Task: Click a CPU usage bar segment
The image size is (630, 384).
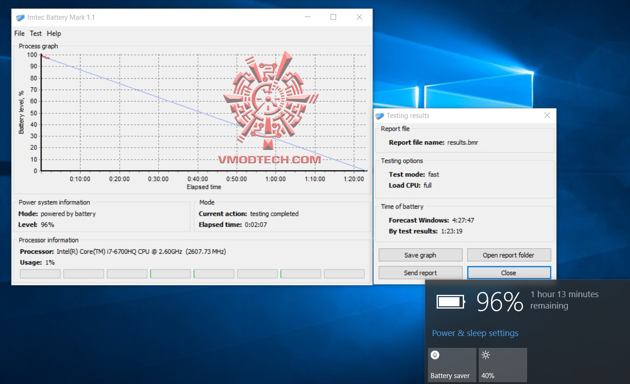Action: click(x=40, y=273)
